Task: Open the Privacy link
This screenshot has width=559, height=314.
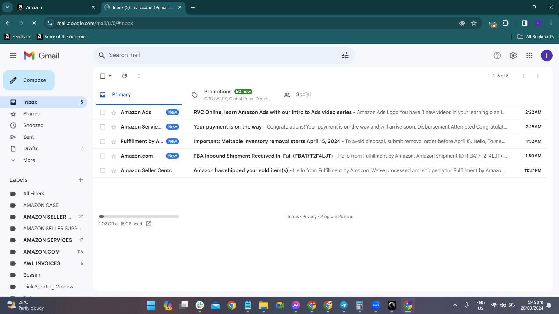Action: 309,217
